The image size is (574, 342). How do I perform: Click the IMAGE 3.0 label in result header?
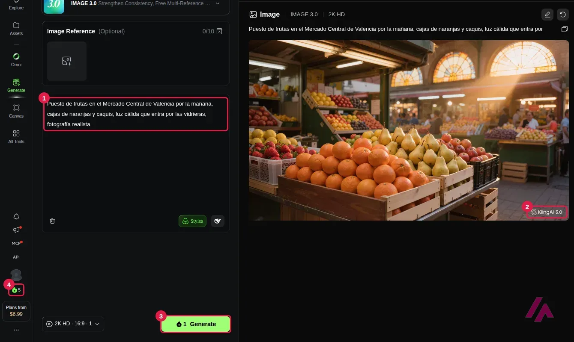click(x=304, y=15)
